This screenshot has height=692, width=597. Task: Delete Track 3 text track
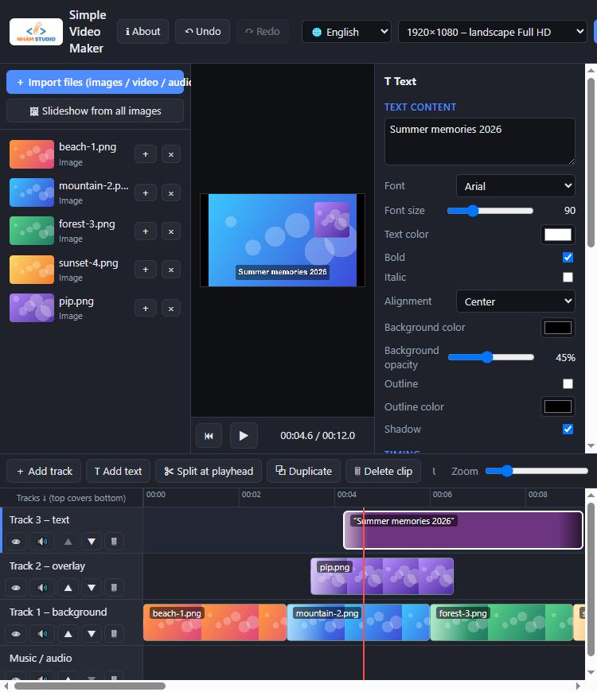click(x=114, y=542)
